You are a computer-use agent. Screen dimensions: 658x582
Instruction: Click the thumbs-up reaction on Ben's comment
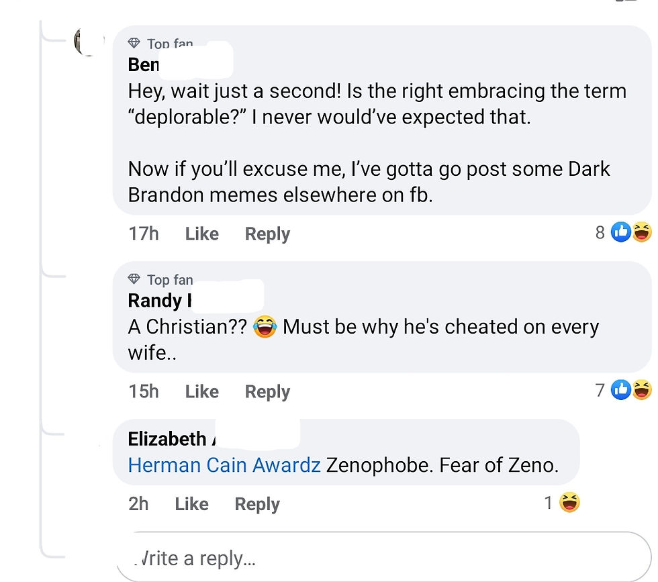(x=621, y=232)
